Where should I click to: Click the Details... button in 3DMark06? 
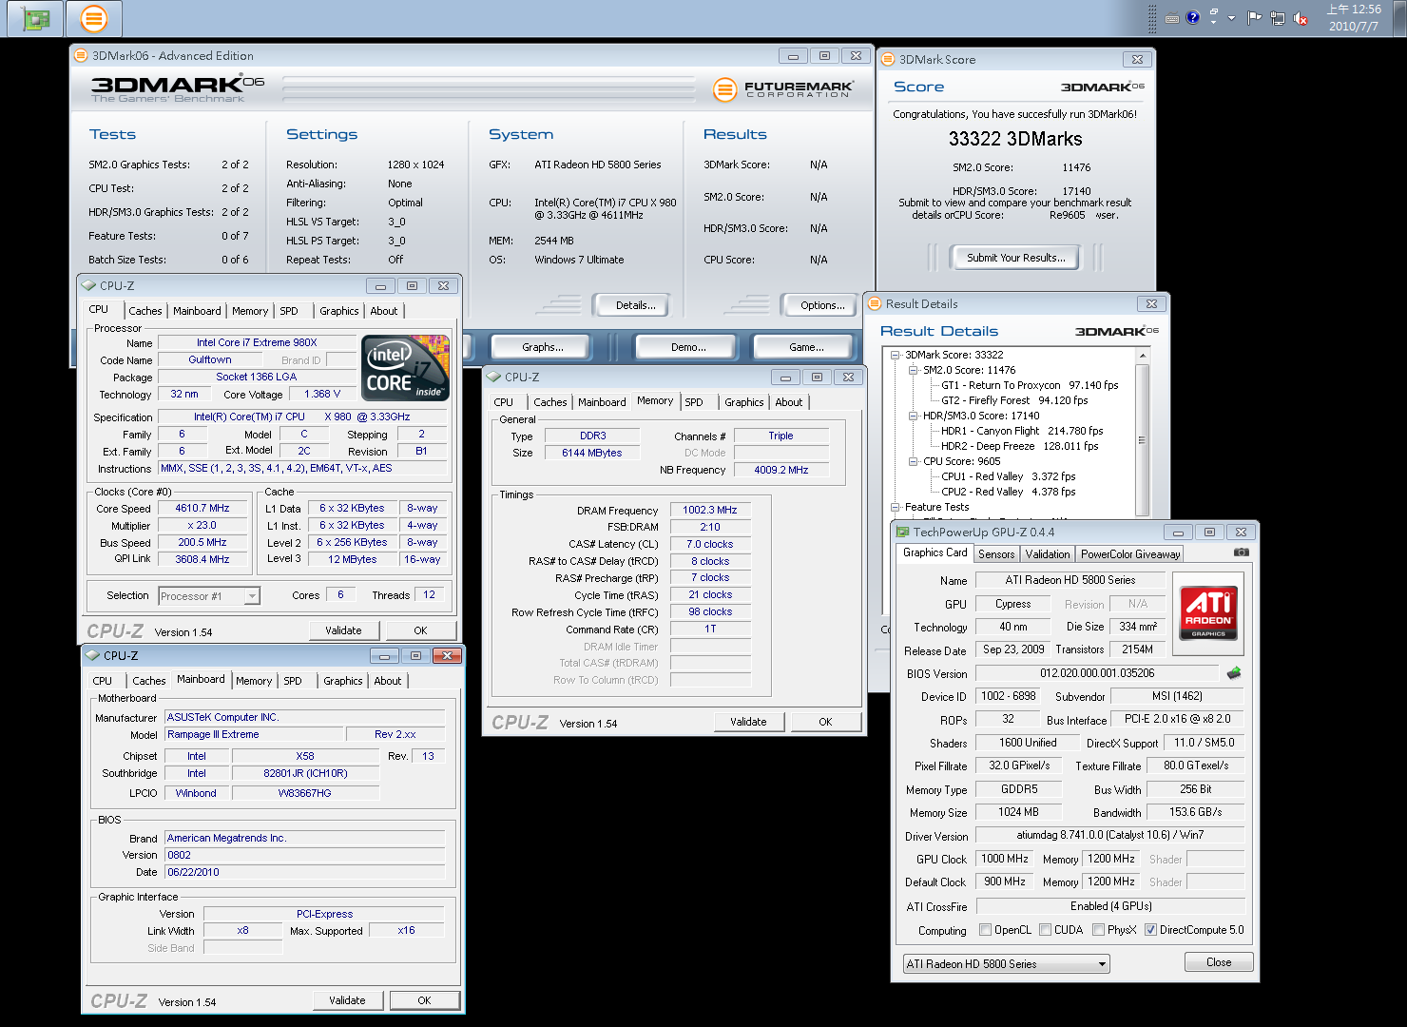click(630, 305)
